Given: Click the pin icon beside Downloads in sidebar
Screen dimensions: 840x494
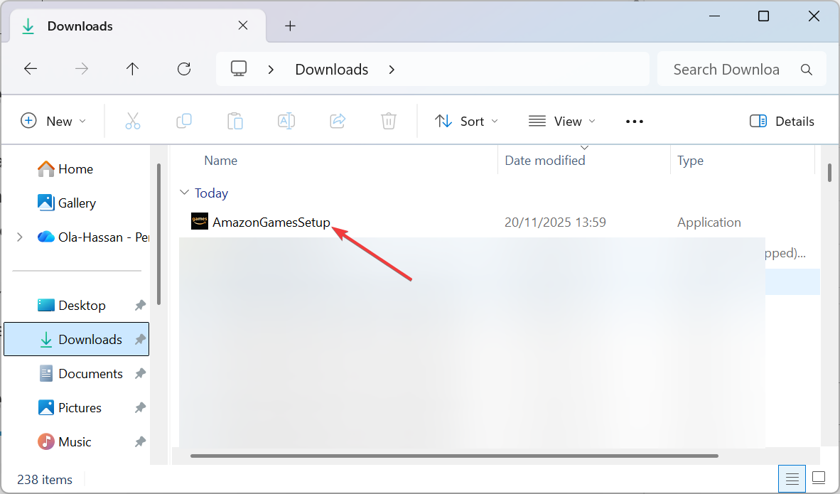Looking at the screenshot, I should pyautogui.click(x=140, y=339).
